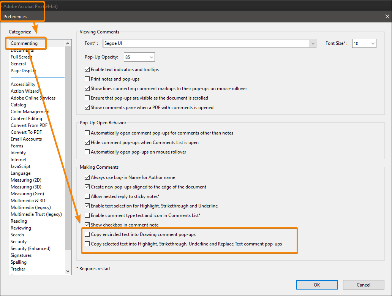The image size is (392, 296).
Task: Disable text indicators and tooltips
Action: point(87,69)
